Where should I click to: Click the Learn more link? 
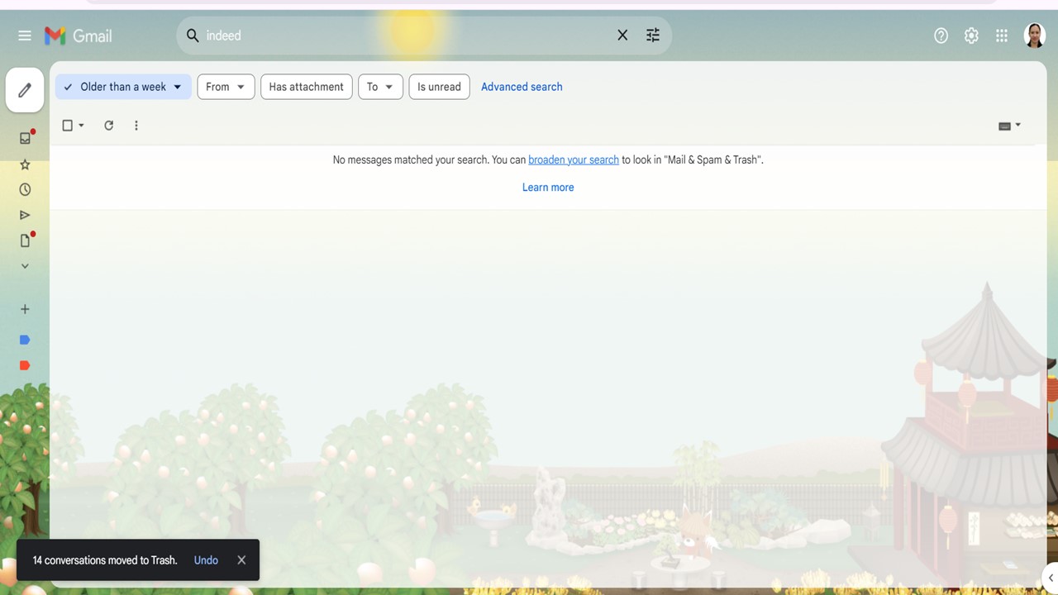[x=548, y=188]
